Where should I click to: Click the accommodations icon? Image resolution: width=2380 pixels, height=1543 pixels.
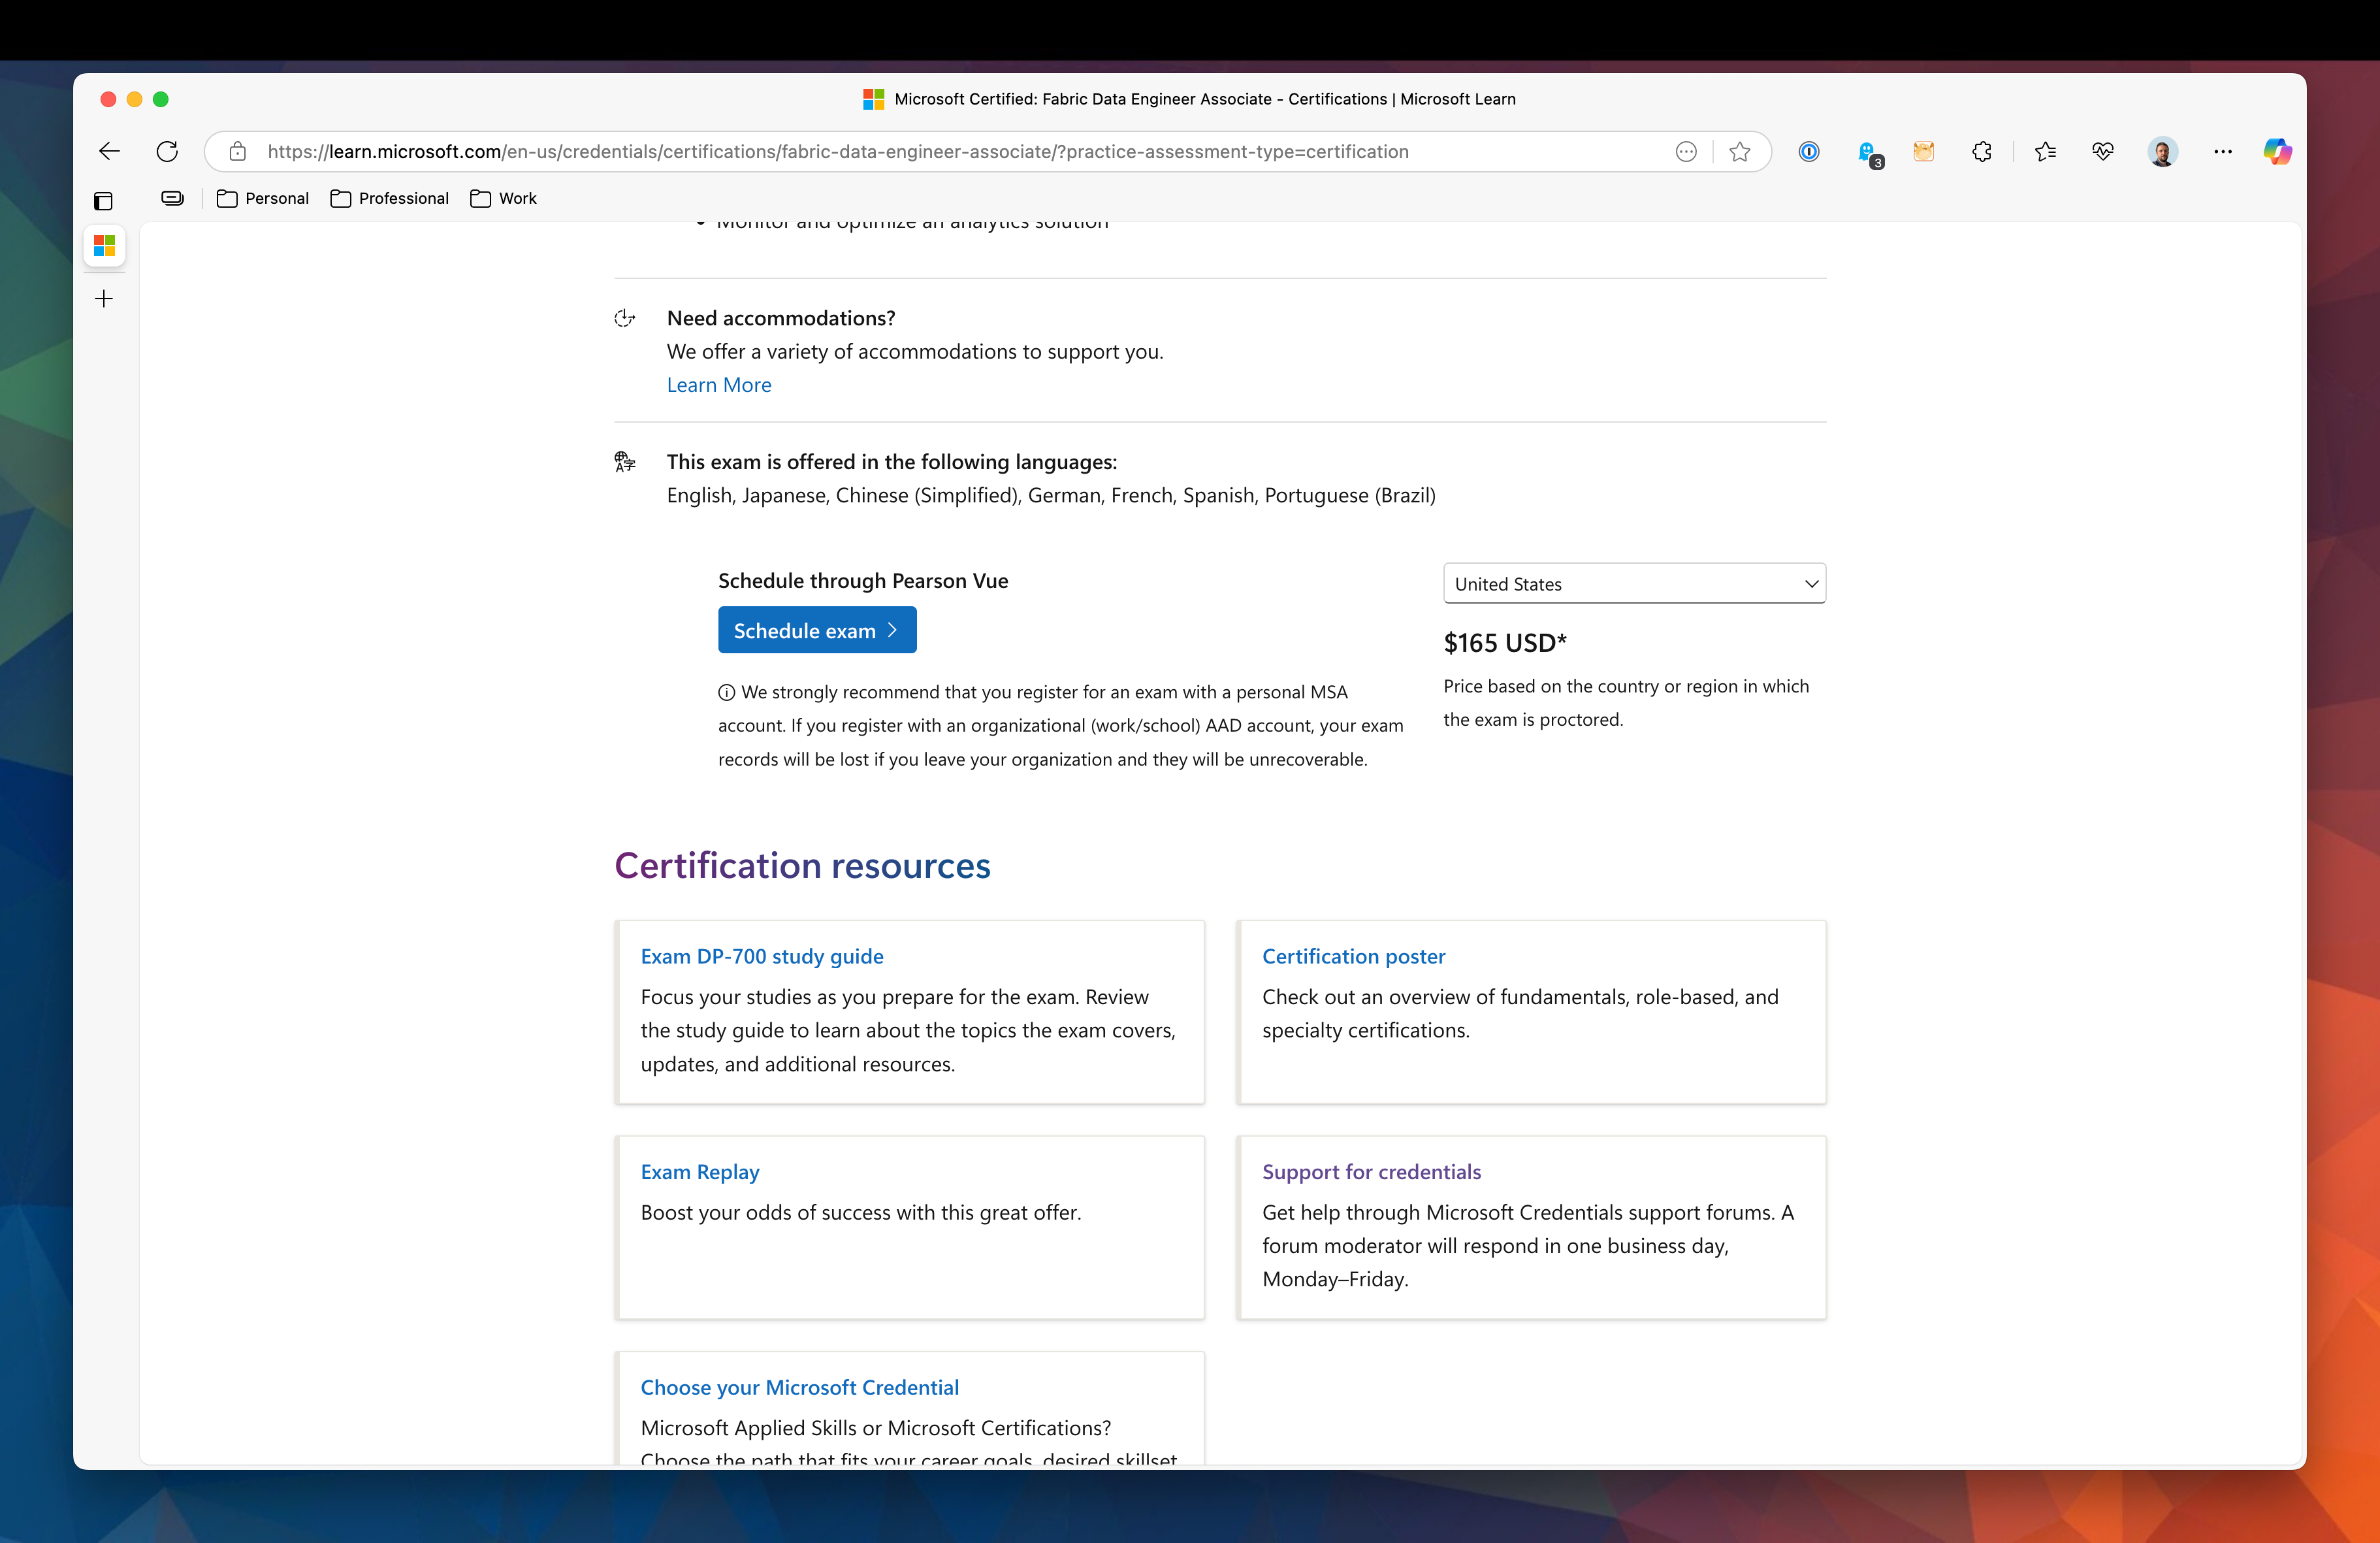click(x=625, y=318)
